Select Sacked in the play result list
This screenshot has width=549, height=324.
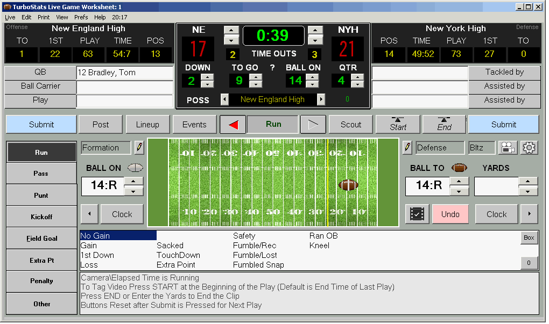[170, 246]
